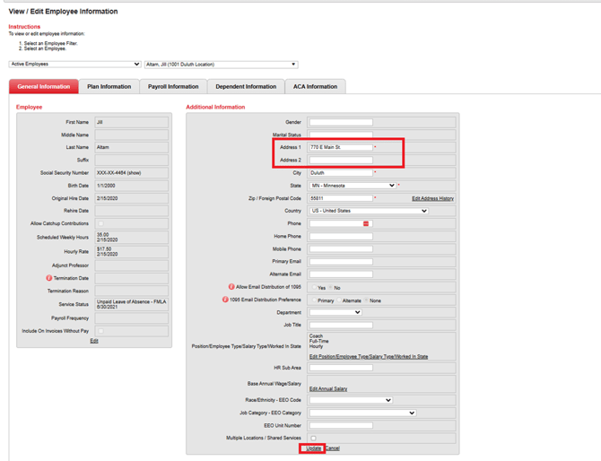Select Primary for 1095 email distribution preference
601x461 pixels.
[x=313, y=300]
